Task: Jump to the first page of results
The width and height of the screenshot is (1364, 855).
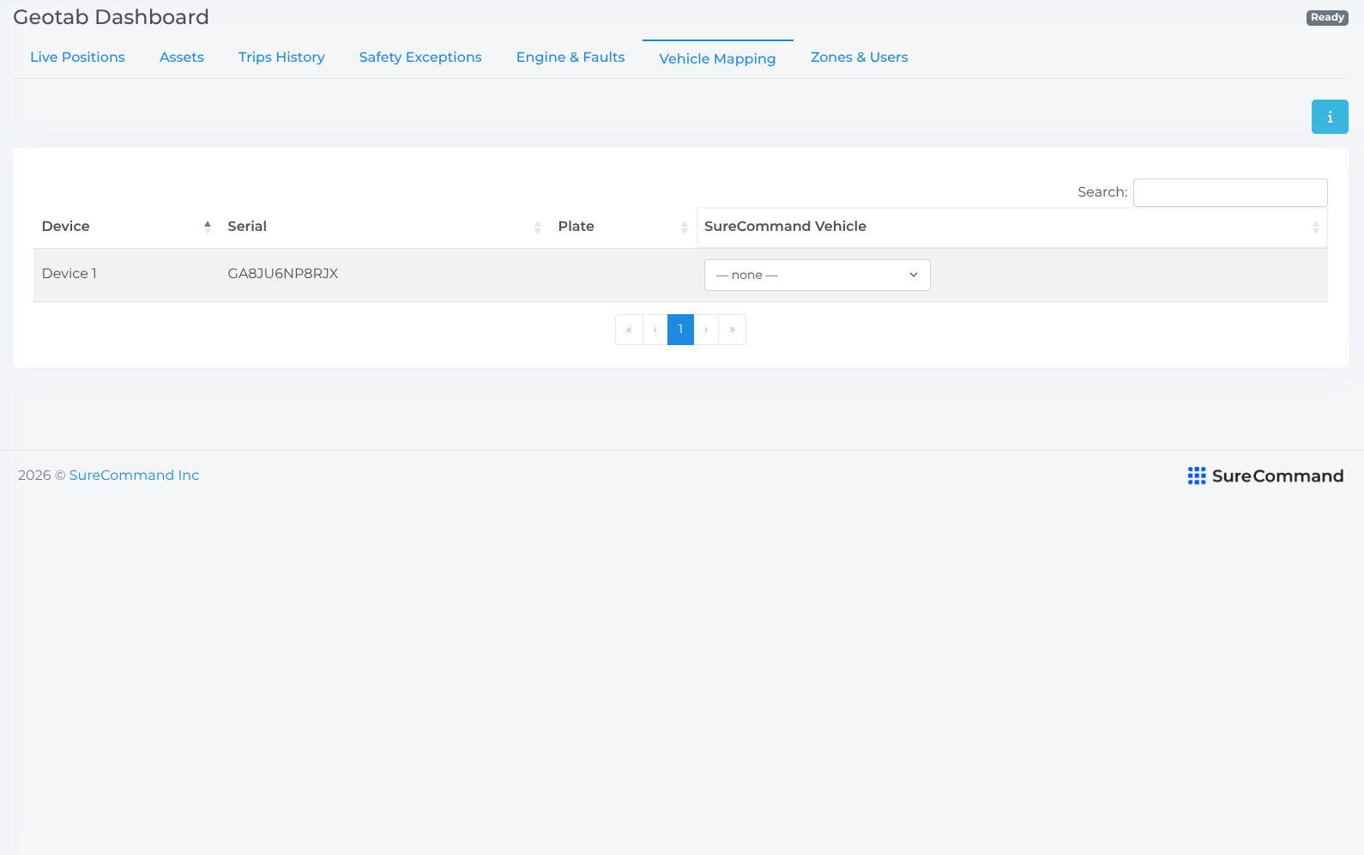Action: point(629,330)
